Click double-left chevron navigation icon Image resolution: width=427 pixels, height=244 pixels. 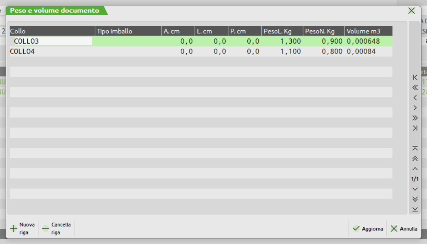(x=415, y=87)
